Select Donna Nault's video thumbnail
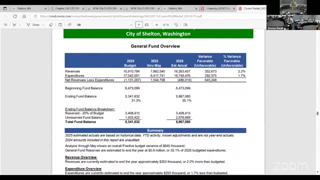 279,22
